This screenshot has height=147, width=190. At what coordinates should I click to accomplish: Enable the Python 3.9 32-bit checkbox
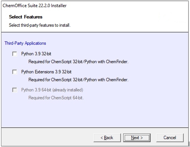point(15,54)
